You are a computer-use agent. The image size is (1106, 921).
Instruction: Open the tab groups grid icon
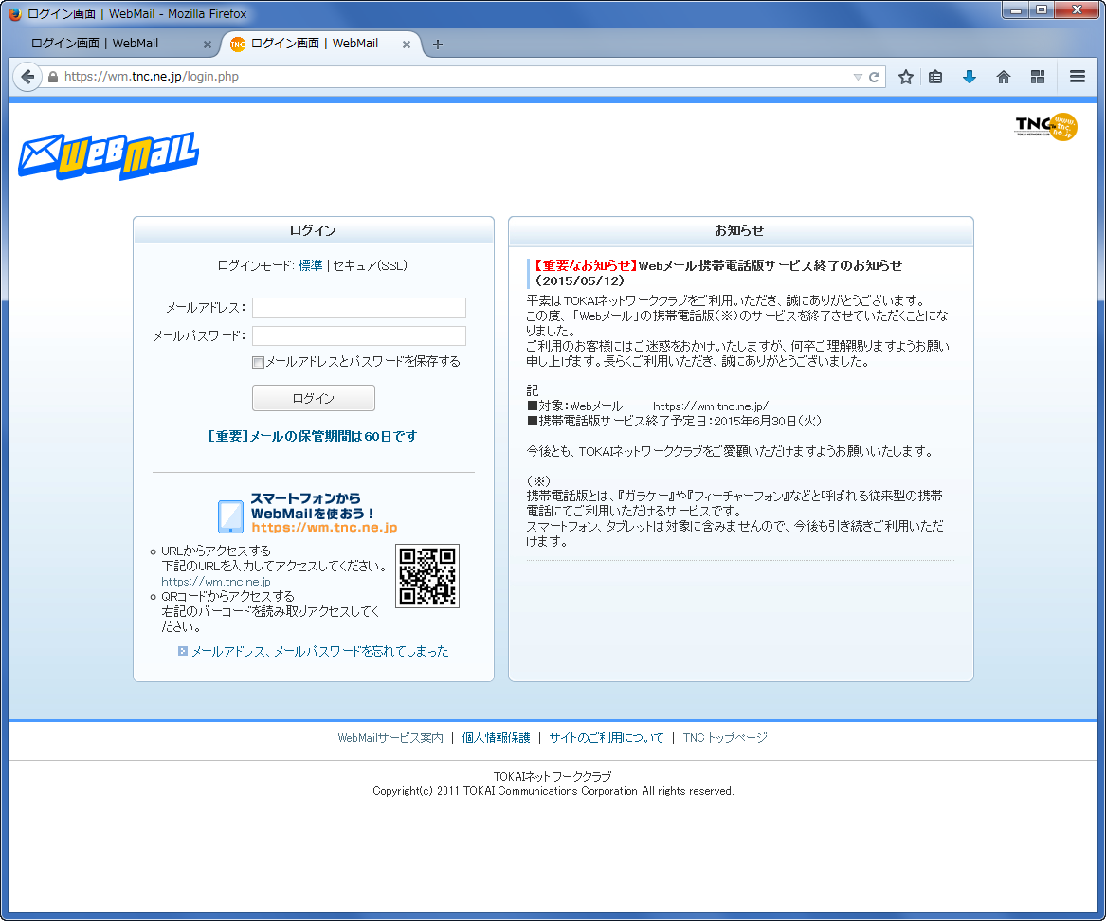1038,77
